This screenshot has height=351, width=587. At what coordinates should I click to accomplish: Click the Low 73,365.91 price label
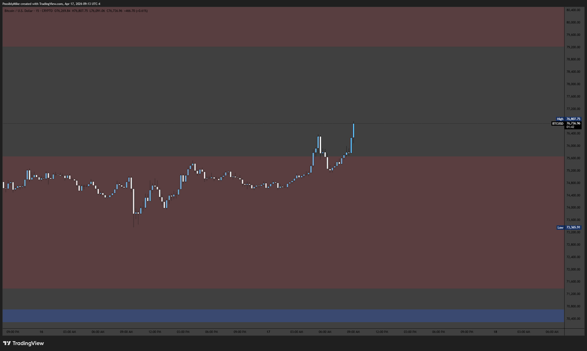[568, 227]
